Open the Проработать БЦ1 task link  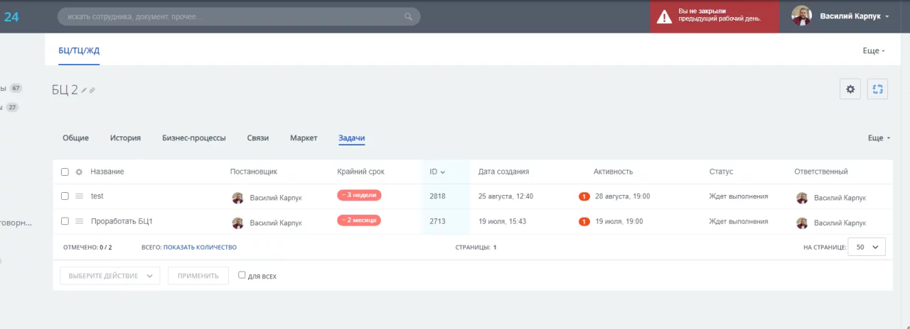[x=122, y=221]
